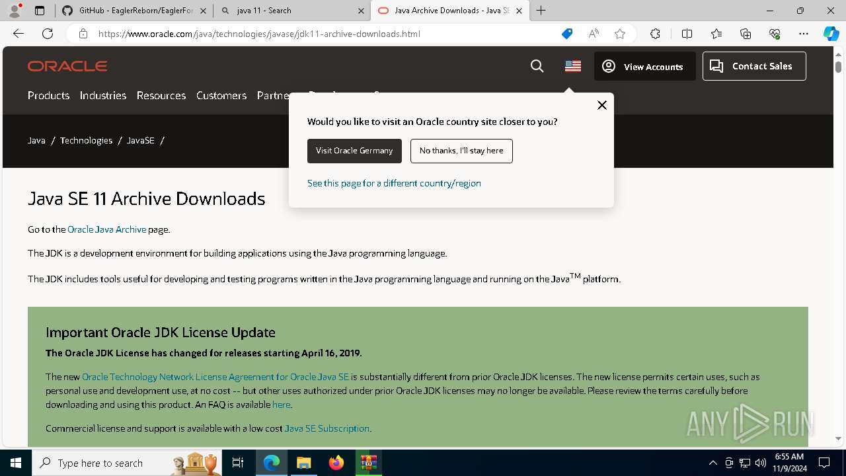Open the browser profile icon

click(15, 11)
